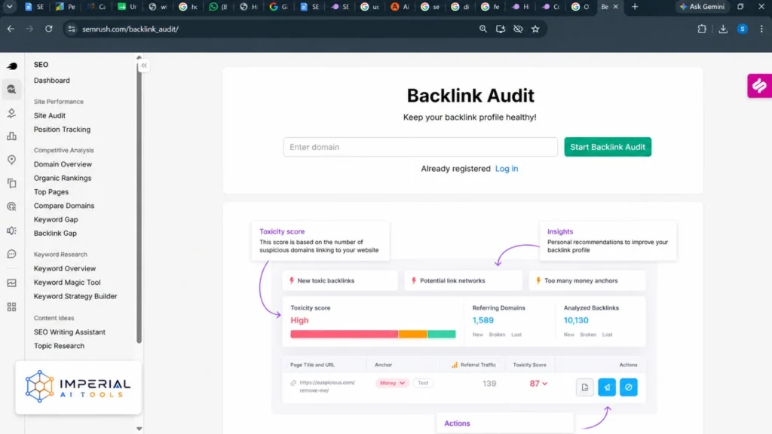Click the SEO heading in sidebar
This screenshot has height=434, width=772.
pos(41,65)
